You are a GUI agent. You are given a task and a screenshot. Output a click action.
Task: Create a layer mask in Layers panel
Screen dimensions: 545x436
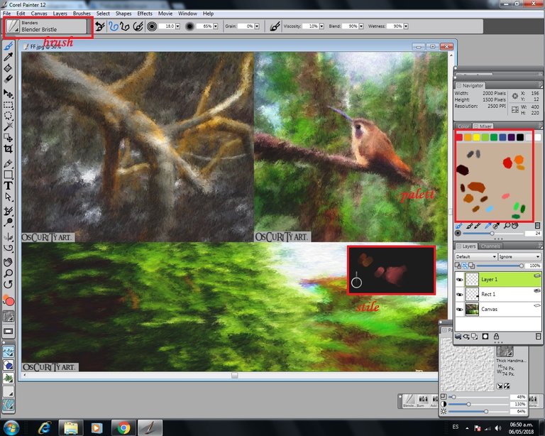pyautogui.click(x=485, y=336)
